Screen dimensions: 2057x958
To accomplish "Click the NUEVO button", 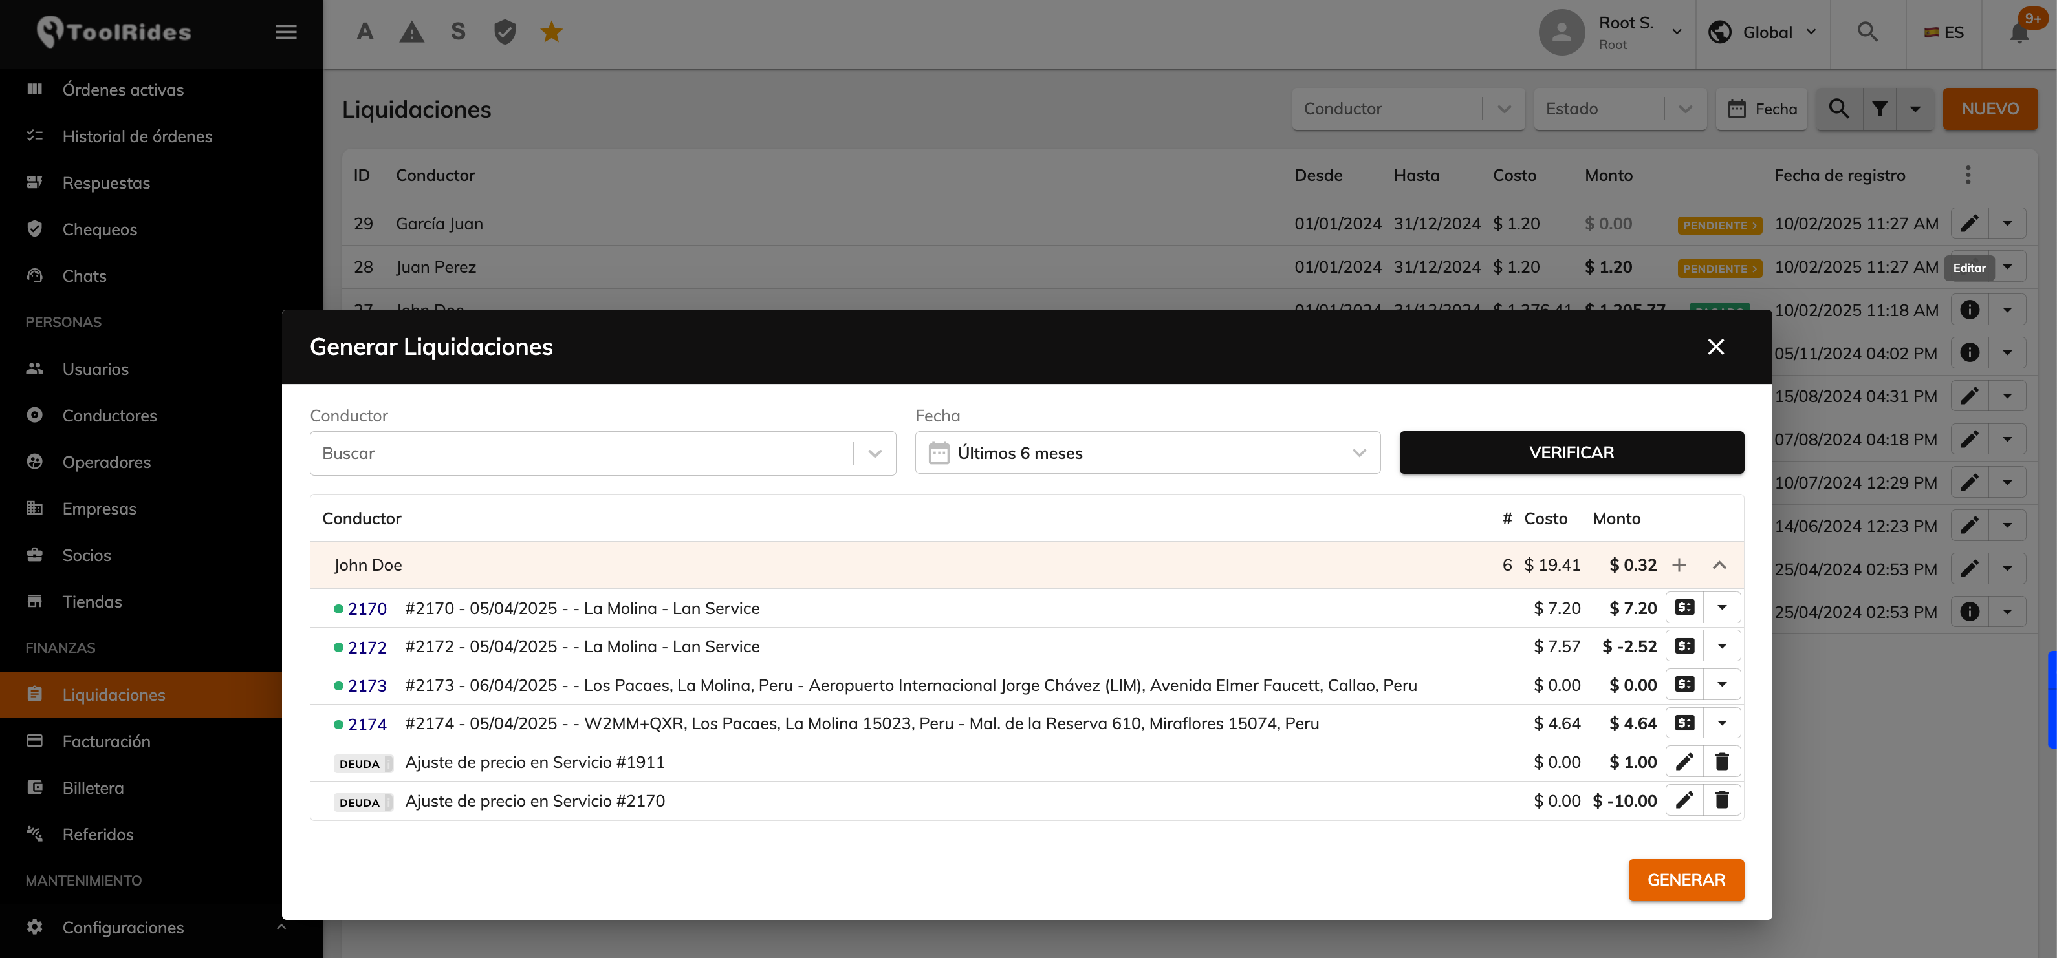I will click(x=1990, y=109).
